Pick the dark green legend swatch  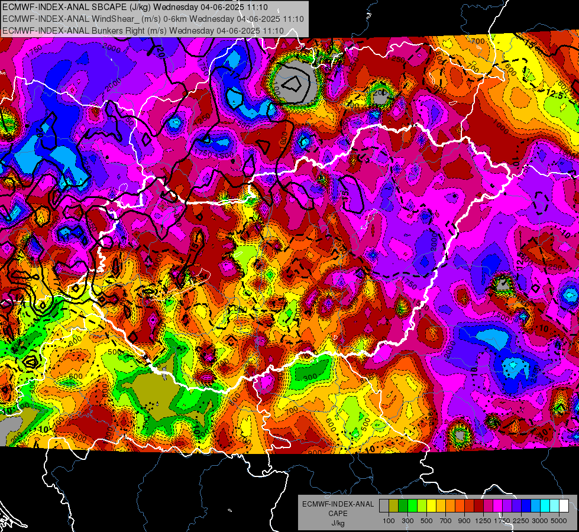coord(403,505)
